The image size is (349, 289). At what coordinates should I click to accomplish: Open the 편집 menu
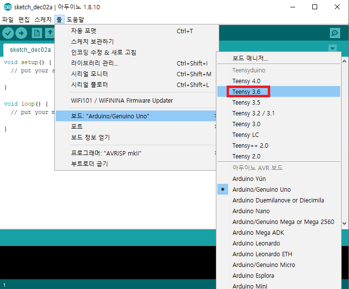(24, 20)
